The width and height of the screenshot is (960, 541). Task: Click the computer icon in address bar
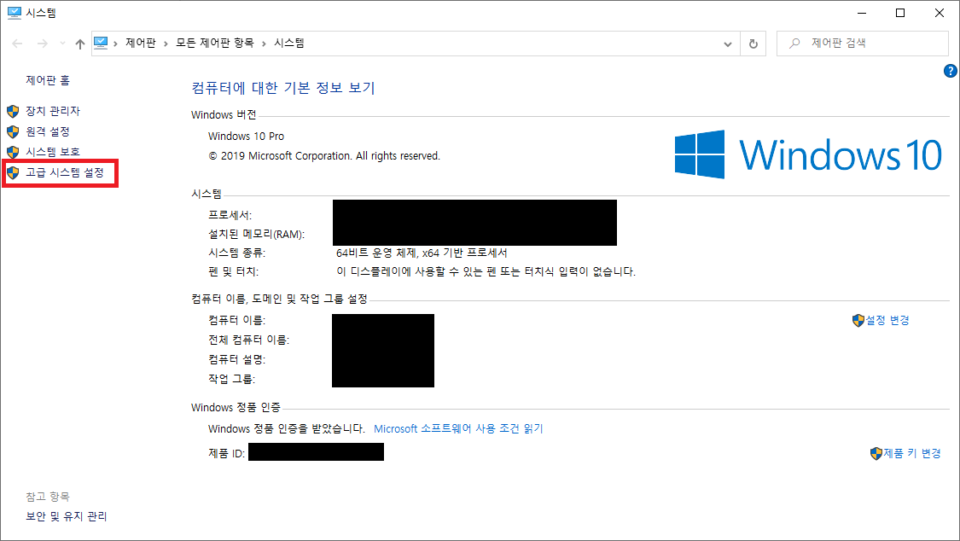click(x=101, y=43)
